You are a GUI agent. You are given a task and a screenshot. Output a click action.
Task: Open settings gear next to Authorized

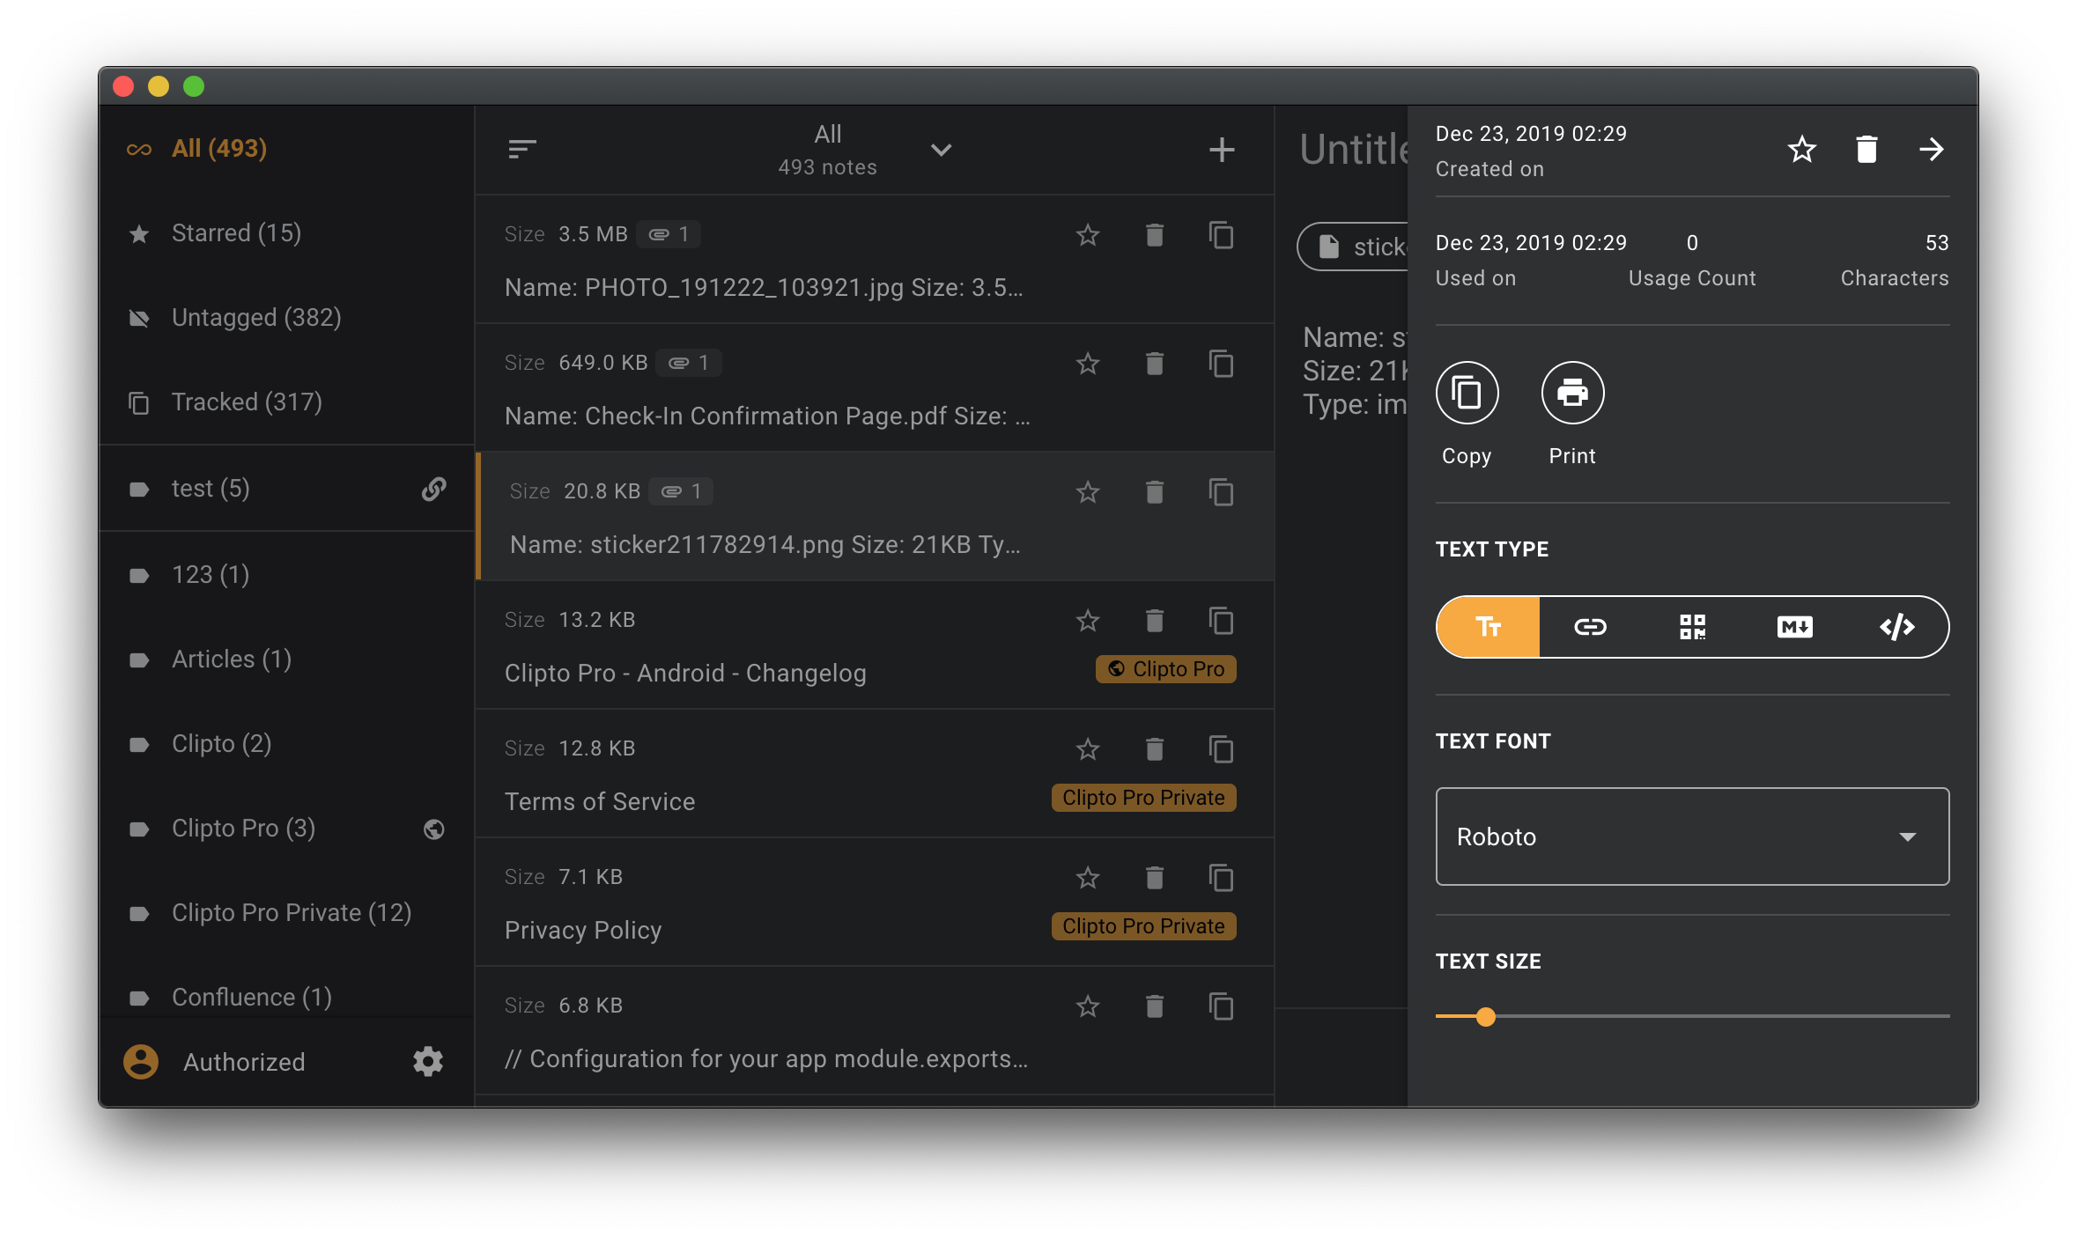428,1061
